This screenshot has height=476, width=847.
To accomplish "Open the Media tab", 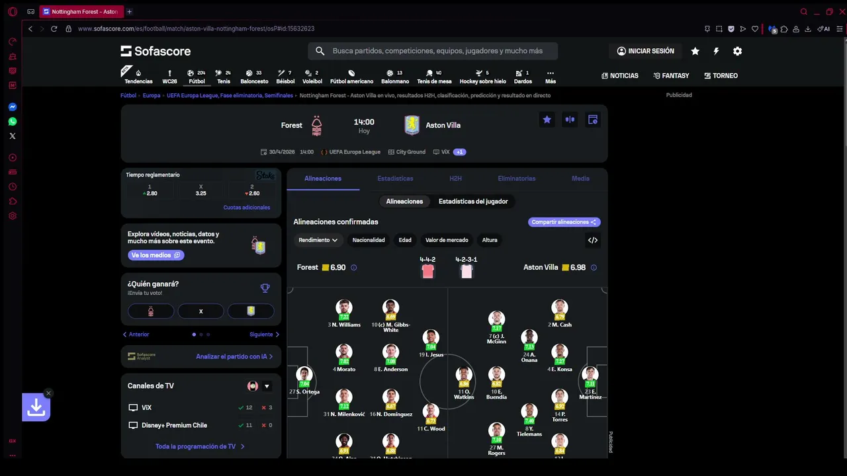I will pyautogui.click(x=580, y=178).
